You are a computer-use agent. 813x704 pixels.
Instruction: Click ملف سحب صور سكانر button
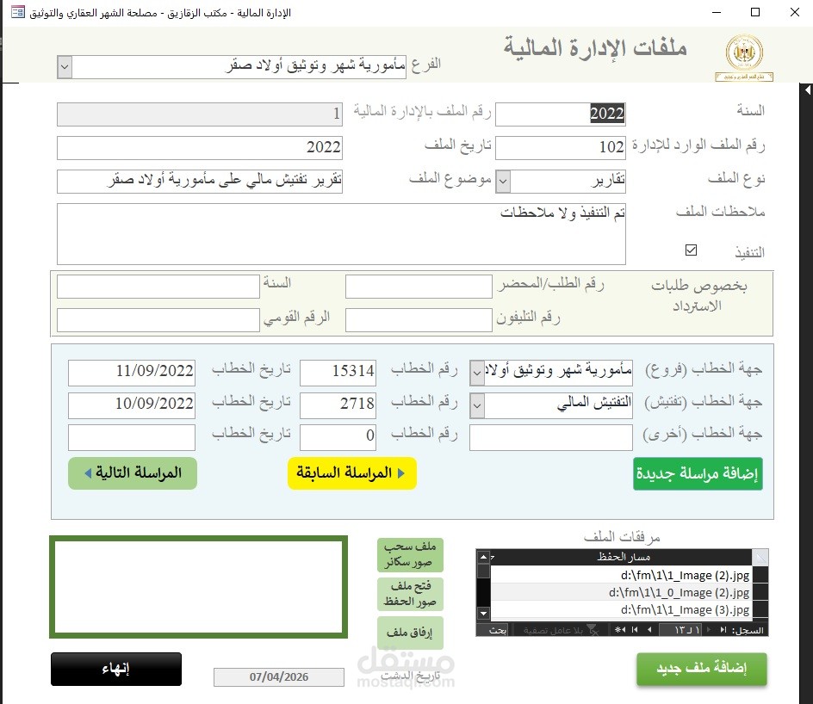[x=410, y=554]
